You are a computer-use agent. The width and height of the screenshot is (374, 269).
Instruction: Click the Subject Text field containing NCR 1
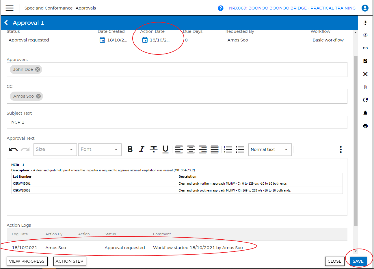(x=177, y=122)
